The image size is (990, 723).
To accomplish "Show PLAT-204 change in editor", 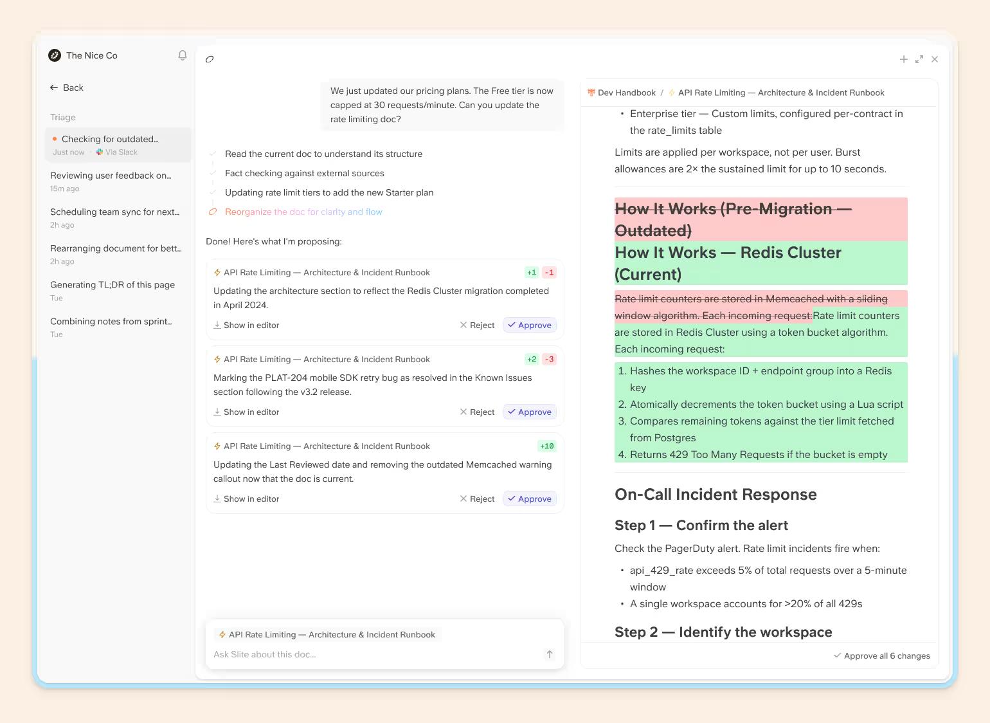I will 246,412.
